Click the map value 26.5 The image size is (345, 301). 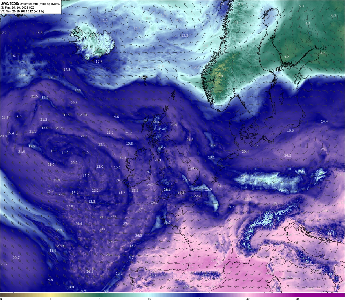(x=90, y=271)
